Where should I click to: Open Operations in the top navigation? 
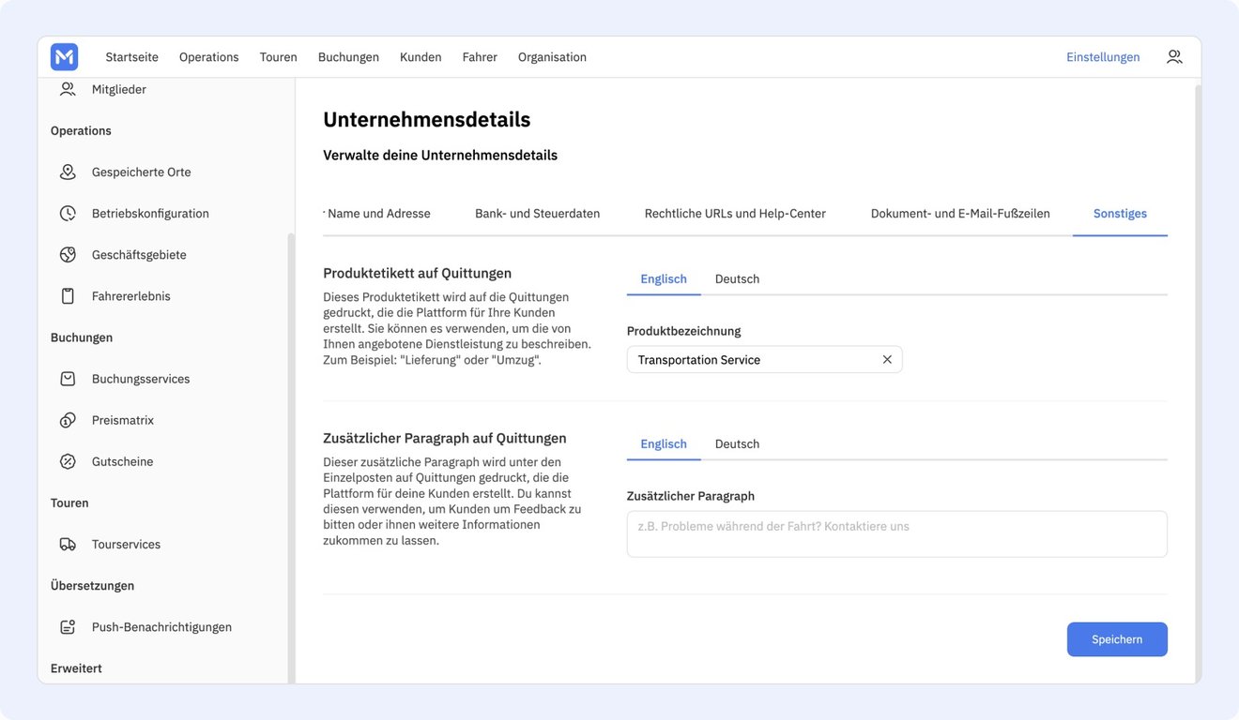point(209,57)
